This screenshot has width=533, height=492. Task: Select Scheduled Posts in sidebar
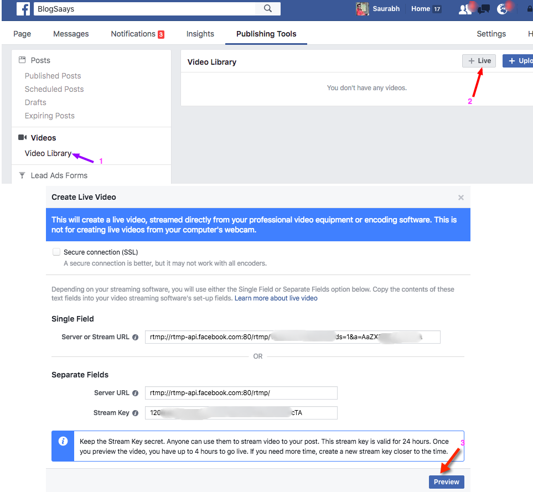[x=54, y=89]
